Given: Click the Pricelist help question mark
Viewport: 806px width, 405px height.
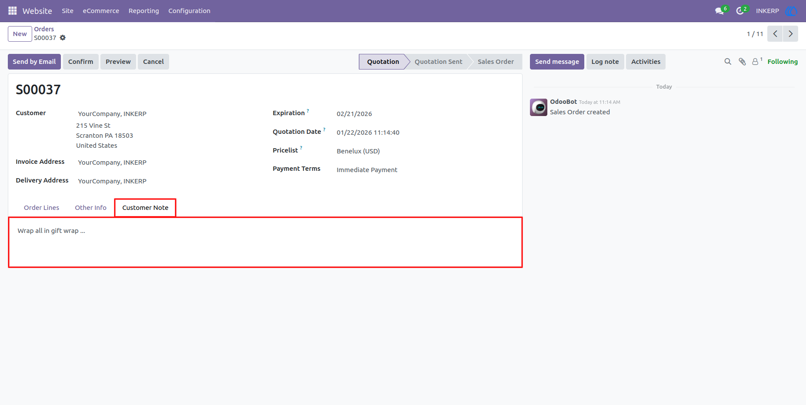Looking at the screenshot, I should [301, 148].
